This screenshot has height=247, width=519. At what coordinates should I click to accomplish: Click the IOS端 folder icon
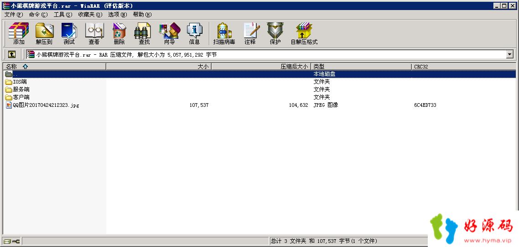(x=9, y=82)
